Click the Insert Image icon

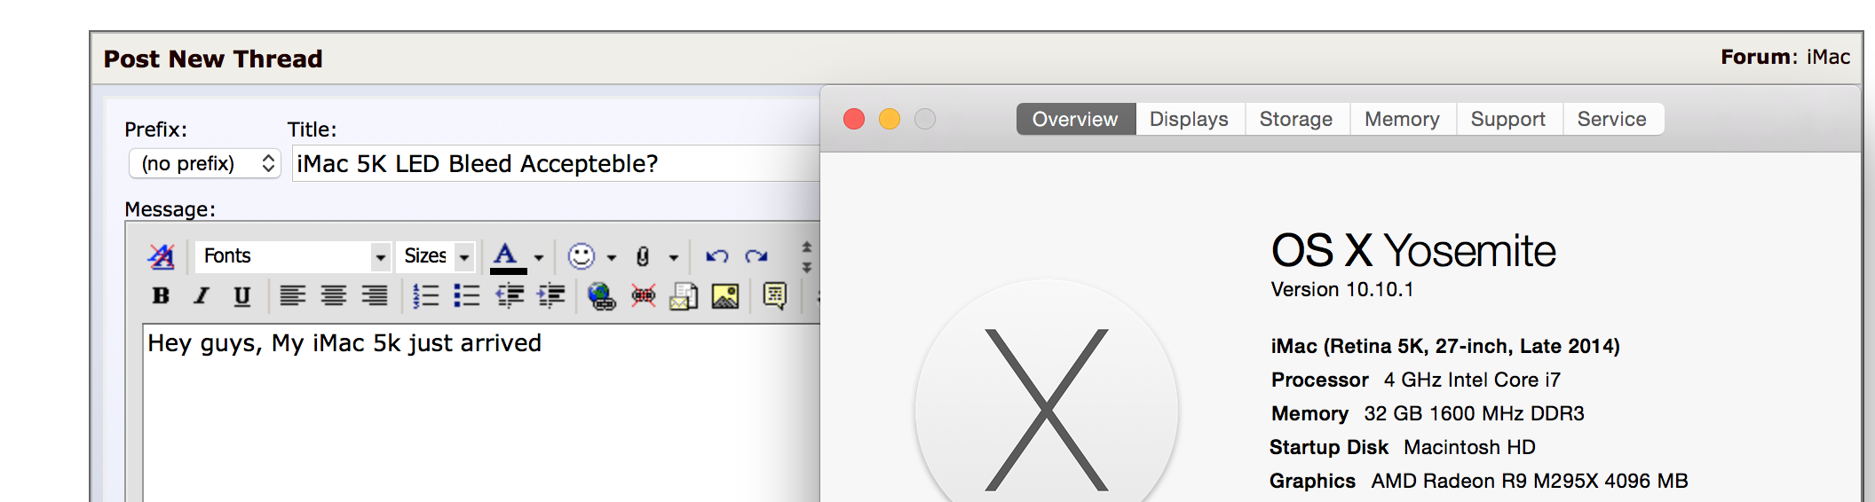coord(725,295)
